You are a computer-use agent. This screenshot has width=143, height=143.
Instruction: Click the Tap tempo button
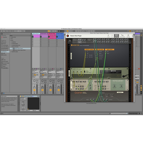[x=5, y=31]
